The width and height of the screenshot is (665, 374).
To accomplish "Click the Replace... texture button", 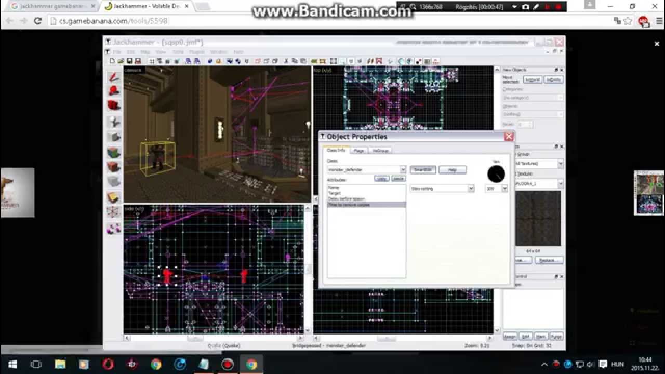I will pos(549,260).
